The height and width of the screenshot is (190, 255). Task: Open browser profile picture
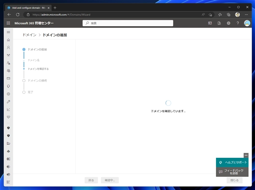point(237,15)
